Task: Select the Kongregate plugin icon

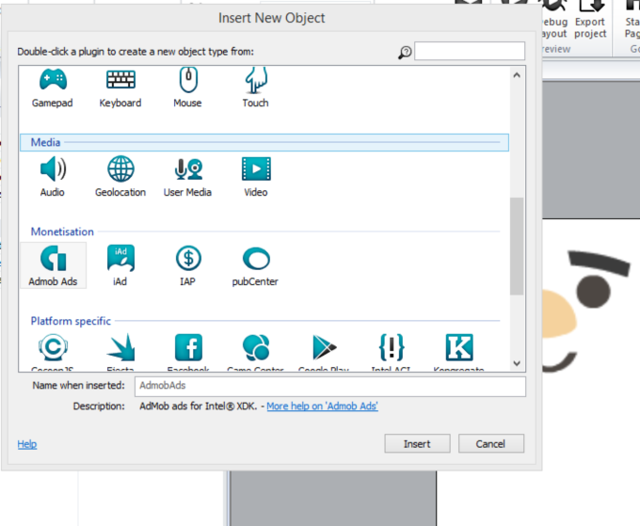Action: (459, 347)
